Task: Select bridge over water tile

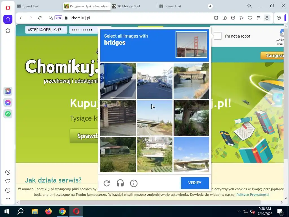Action: coord(191,81)
